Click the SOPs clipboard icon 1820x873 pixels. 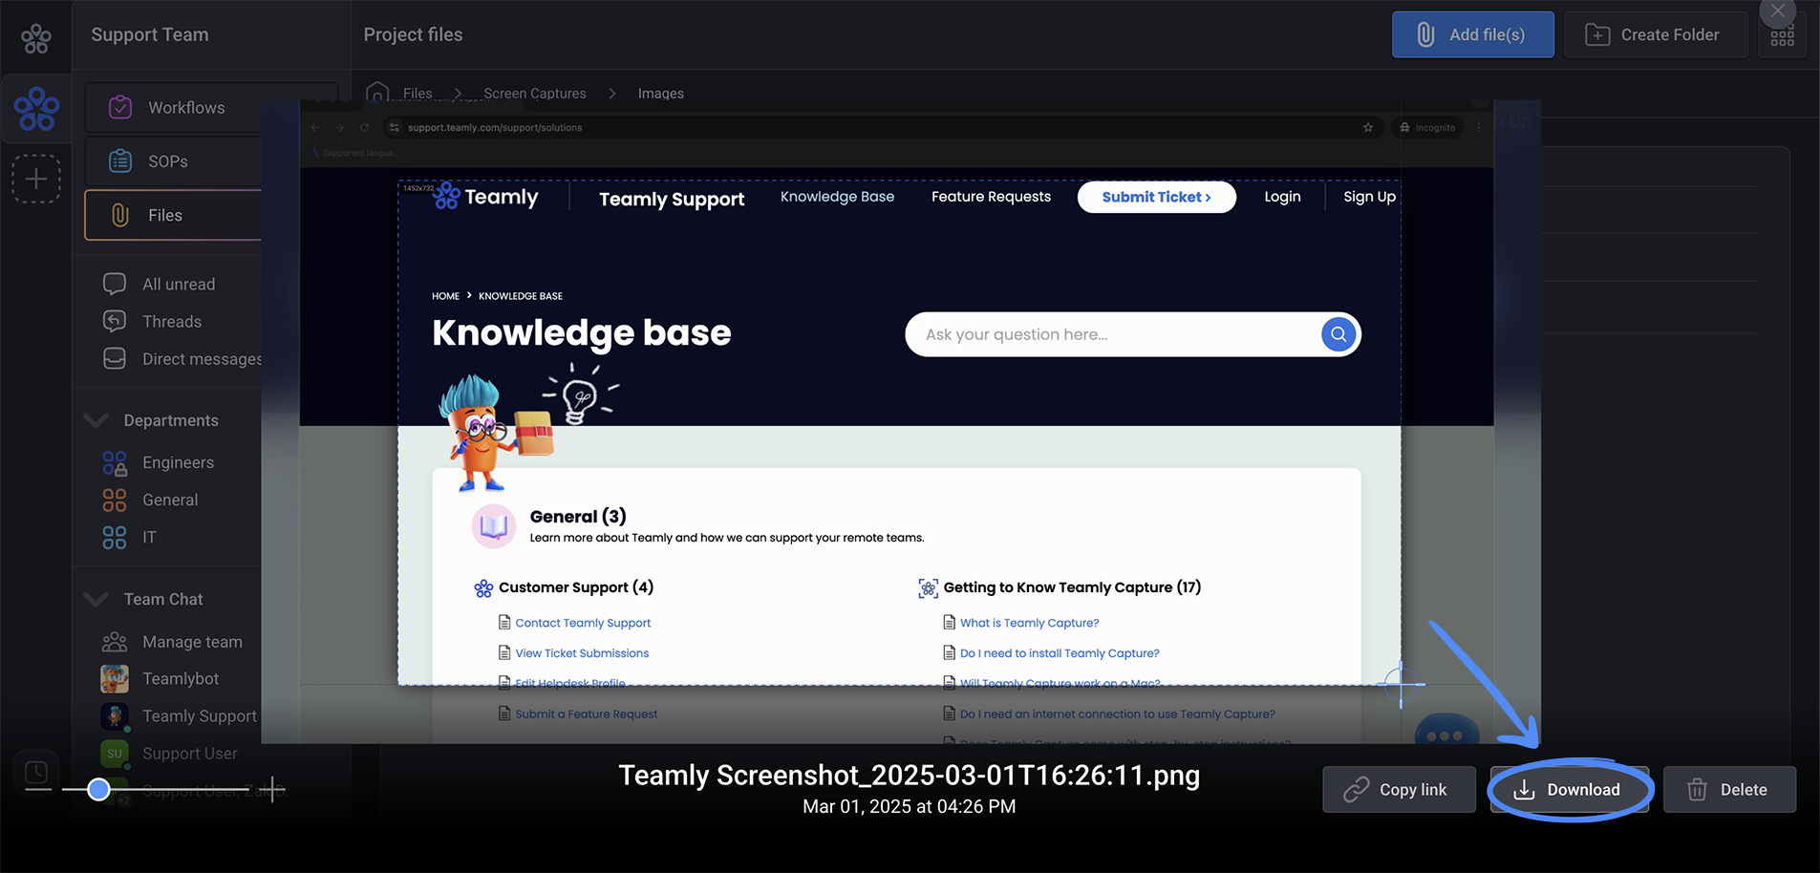coord(120,160)
